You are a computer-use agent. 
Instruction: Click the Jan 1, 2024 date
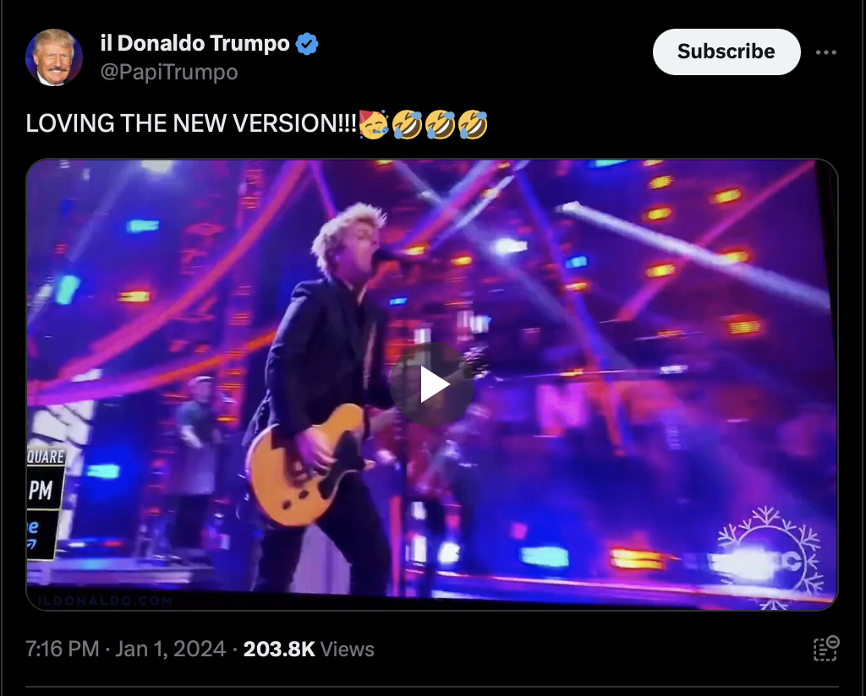coord(170,650)
